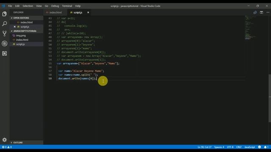Click the editor vertical scrollbar
The image size is (271, 152).
[x=270, y=98]
